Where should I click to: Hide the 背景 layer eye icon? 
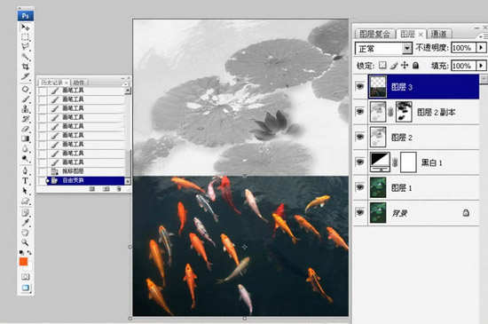coord(360,212)
